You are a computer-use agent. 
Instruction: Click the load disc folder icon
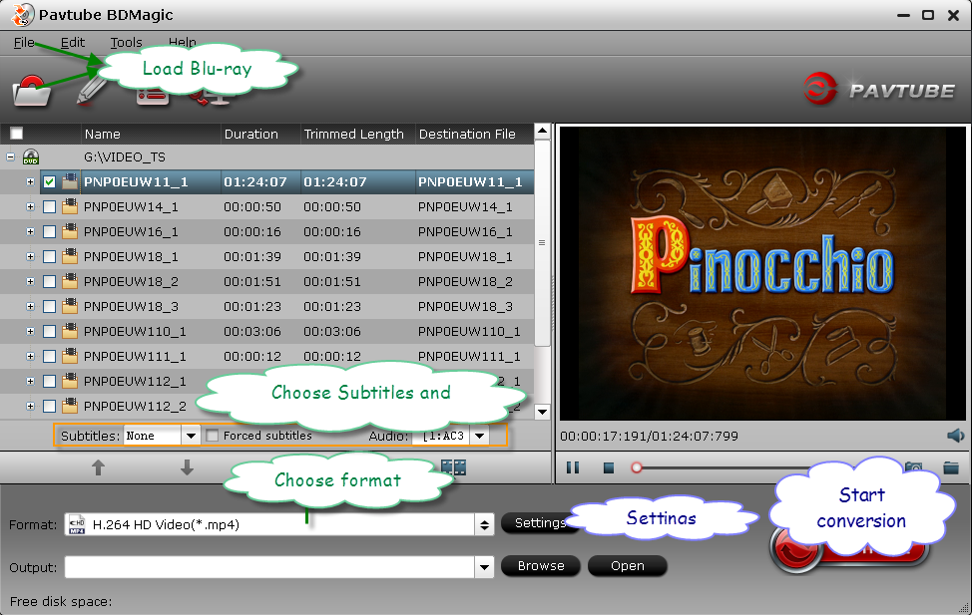pyautogui.click(x=32, y=91)
